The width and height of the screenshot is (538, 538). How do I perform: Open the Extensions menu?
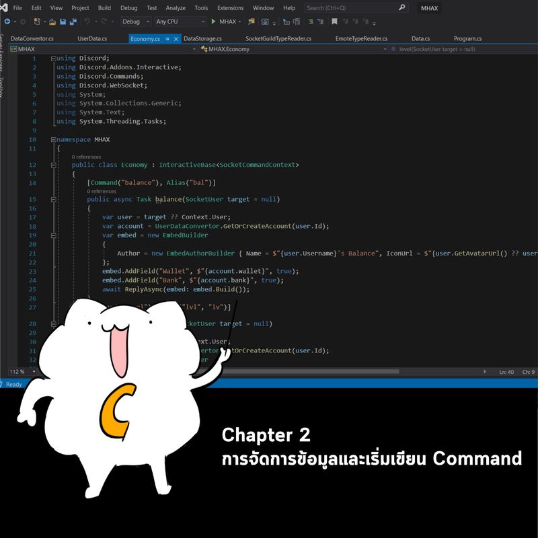point(231,8)
